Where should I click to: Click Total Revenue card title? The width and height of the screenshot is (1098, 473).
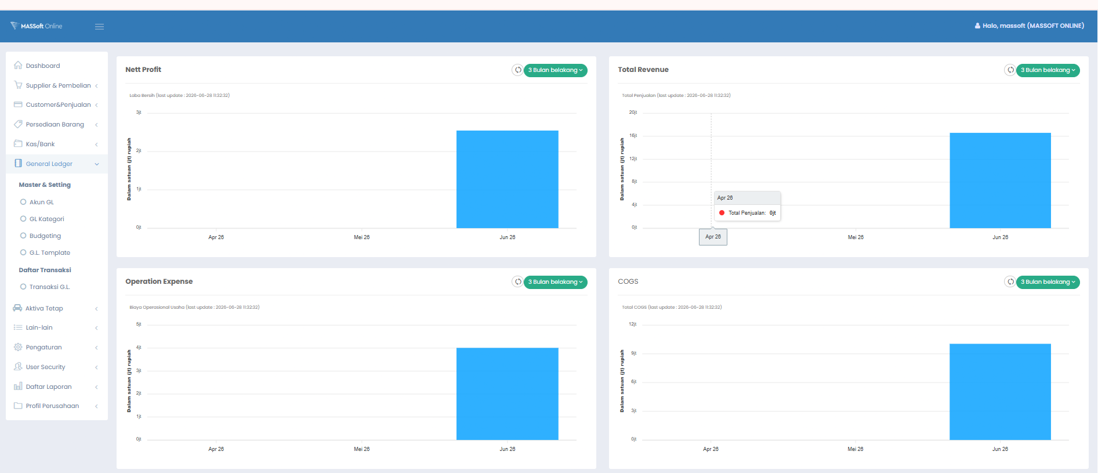click(x=643, y=70)
